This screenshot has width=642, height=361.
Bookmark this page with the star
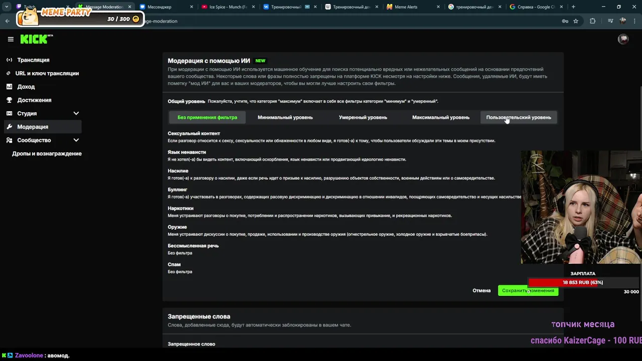coord(576,21)
